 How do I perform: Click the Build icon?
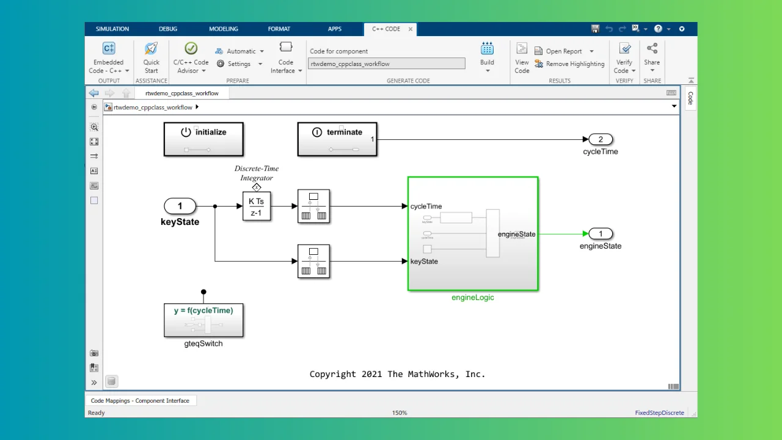(x=487, y=49)
